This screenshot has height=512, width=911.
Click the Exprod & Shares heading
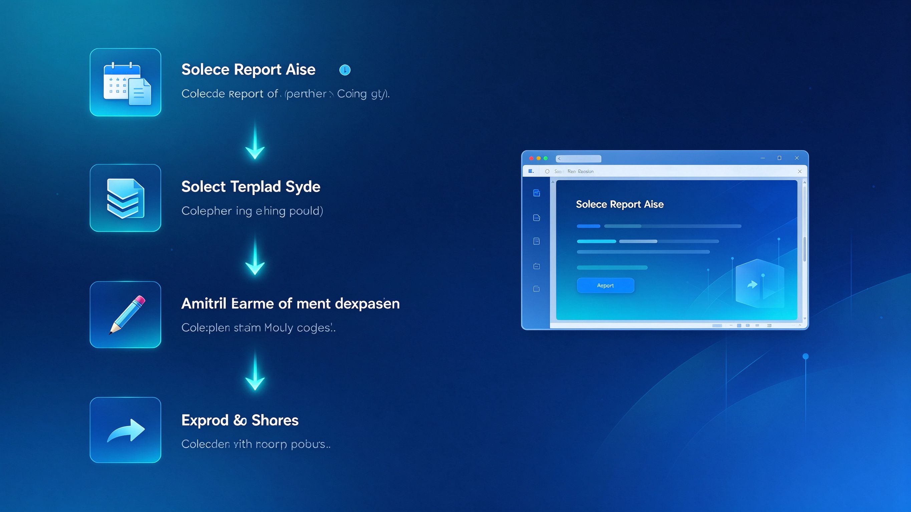240,420
